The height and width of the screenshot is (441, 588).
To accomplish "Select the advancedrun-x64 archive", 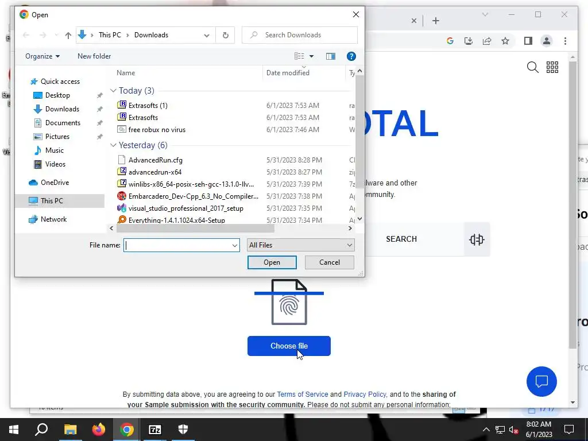I will pos(155,172).
